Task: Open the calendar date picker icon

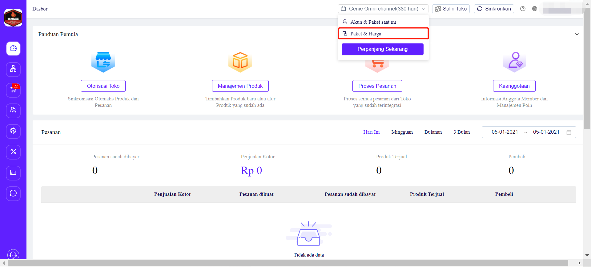Action: tap(569, 132)
